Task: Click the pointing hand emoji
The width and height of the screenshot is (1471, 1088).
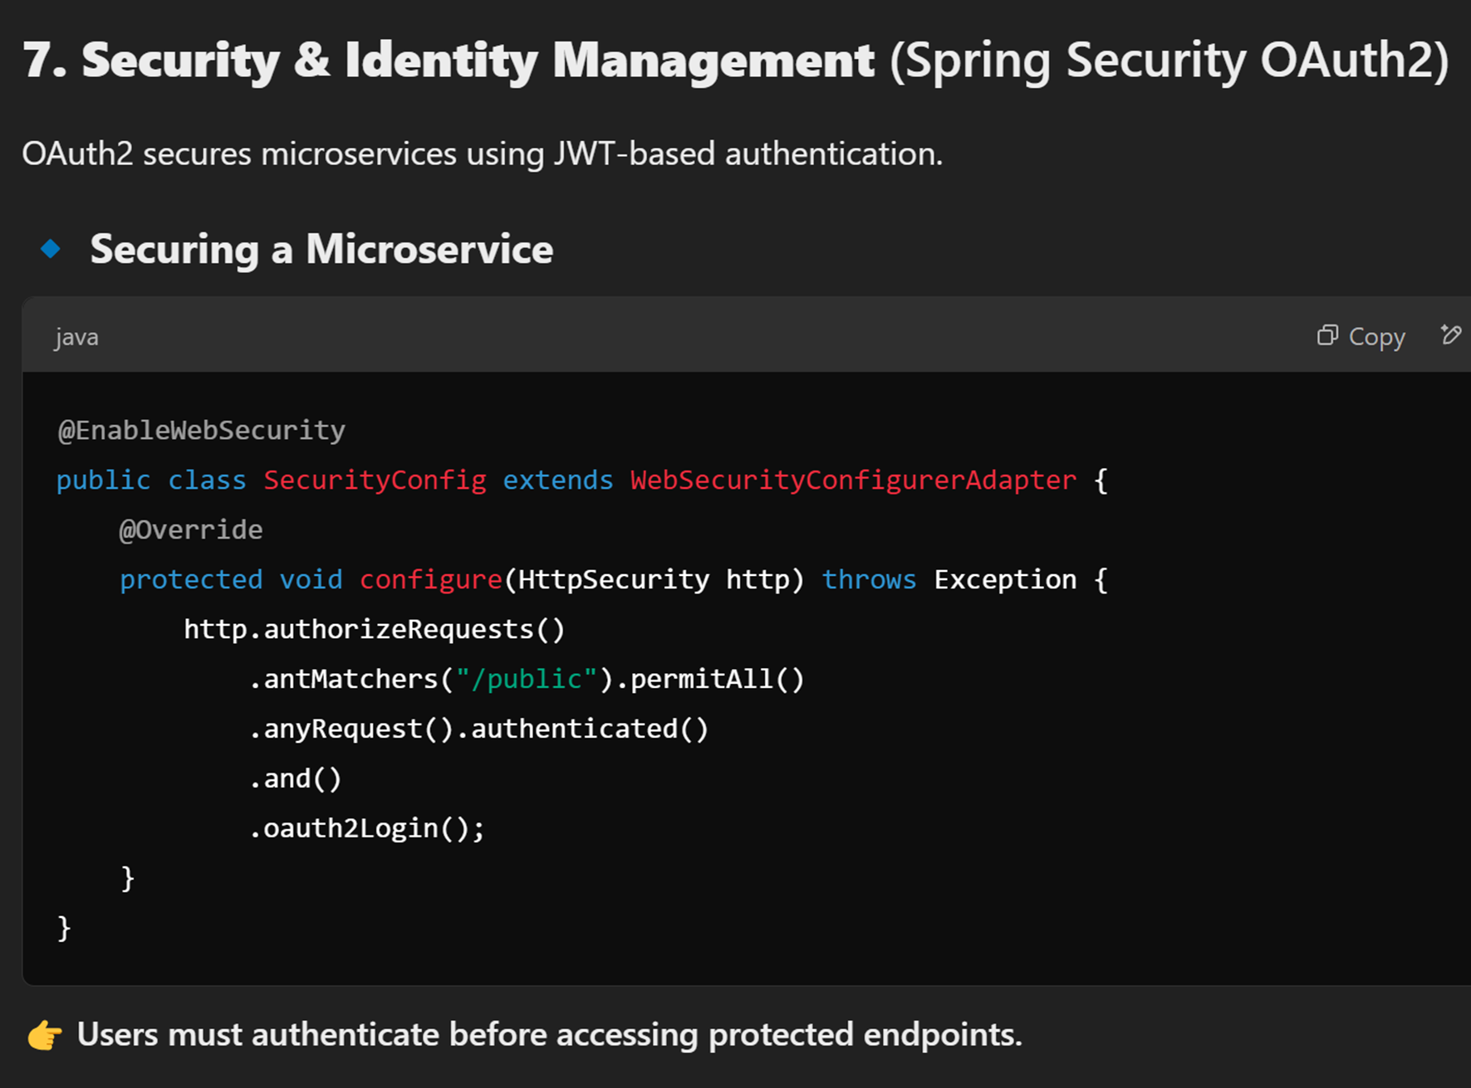Action: coord(45,1035)
